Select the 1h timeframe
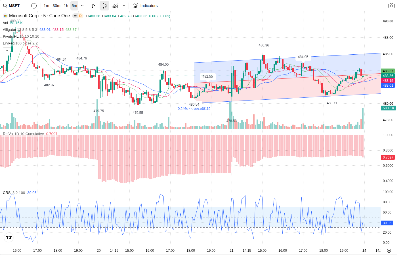Viewport: 403px width, 269px height. coord(66,6)
